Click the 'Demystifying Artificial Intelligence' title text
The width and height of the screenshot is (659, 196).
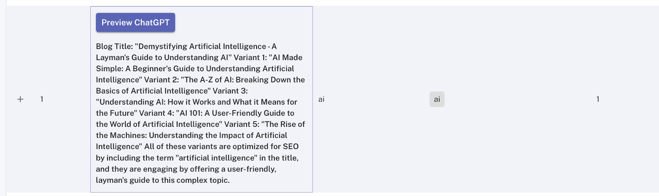(202, 47)
